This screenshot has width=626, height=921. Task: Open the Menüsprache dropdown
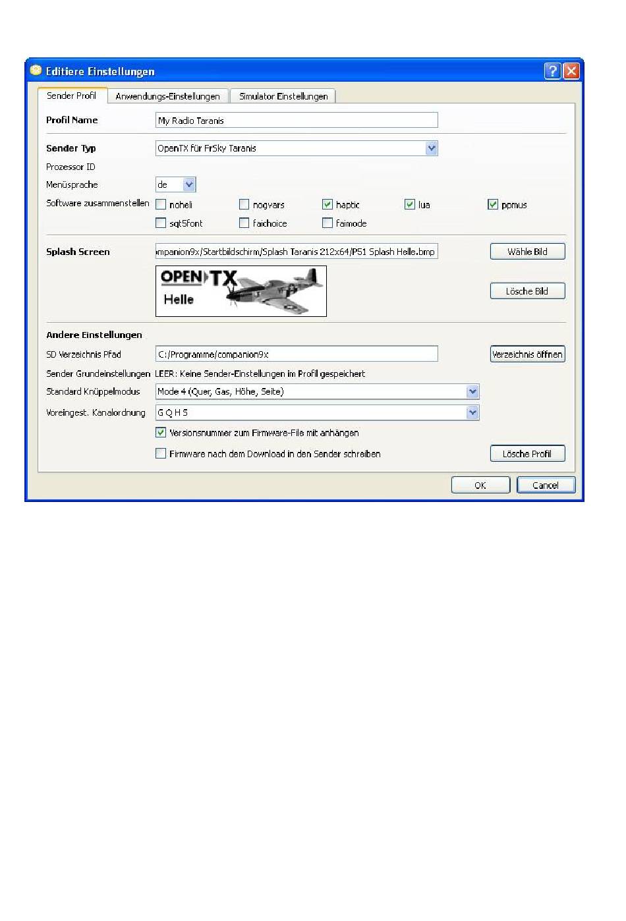point(176,185)
